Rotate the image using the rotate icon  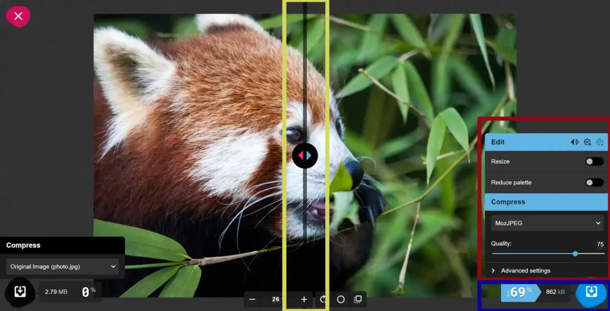[322, 299]
